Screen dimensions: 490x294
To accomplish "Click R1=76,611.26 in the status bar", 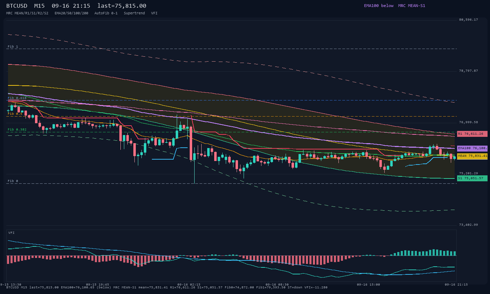I will pyautogui.click(x=183, y=287).
